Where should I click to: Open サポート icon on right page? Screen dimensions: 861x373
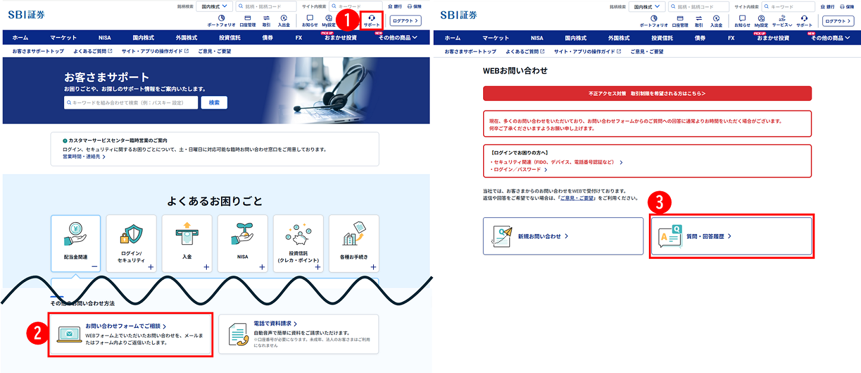pyautogui.click(x=804, y=21)
